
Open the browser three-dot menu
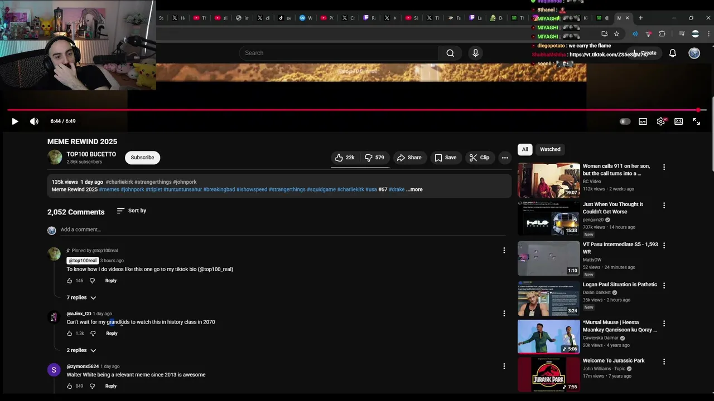pos(709,34)
